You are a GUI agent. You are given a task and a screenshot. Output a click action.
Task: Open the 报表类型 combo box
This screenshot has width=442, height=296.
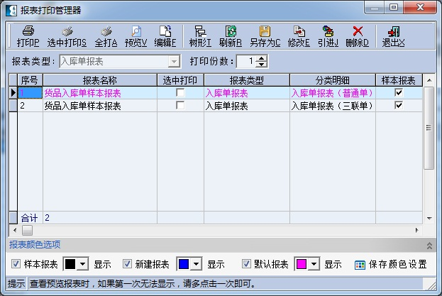tap(174, 61)
